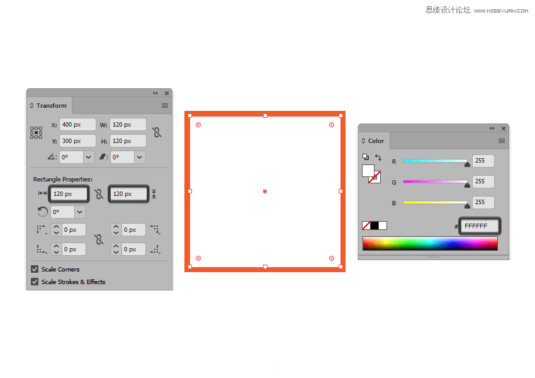Click the reference point locator grid
The height and width of the screenshot is (378, 535).
37,133
